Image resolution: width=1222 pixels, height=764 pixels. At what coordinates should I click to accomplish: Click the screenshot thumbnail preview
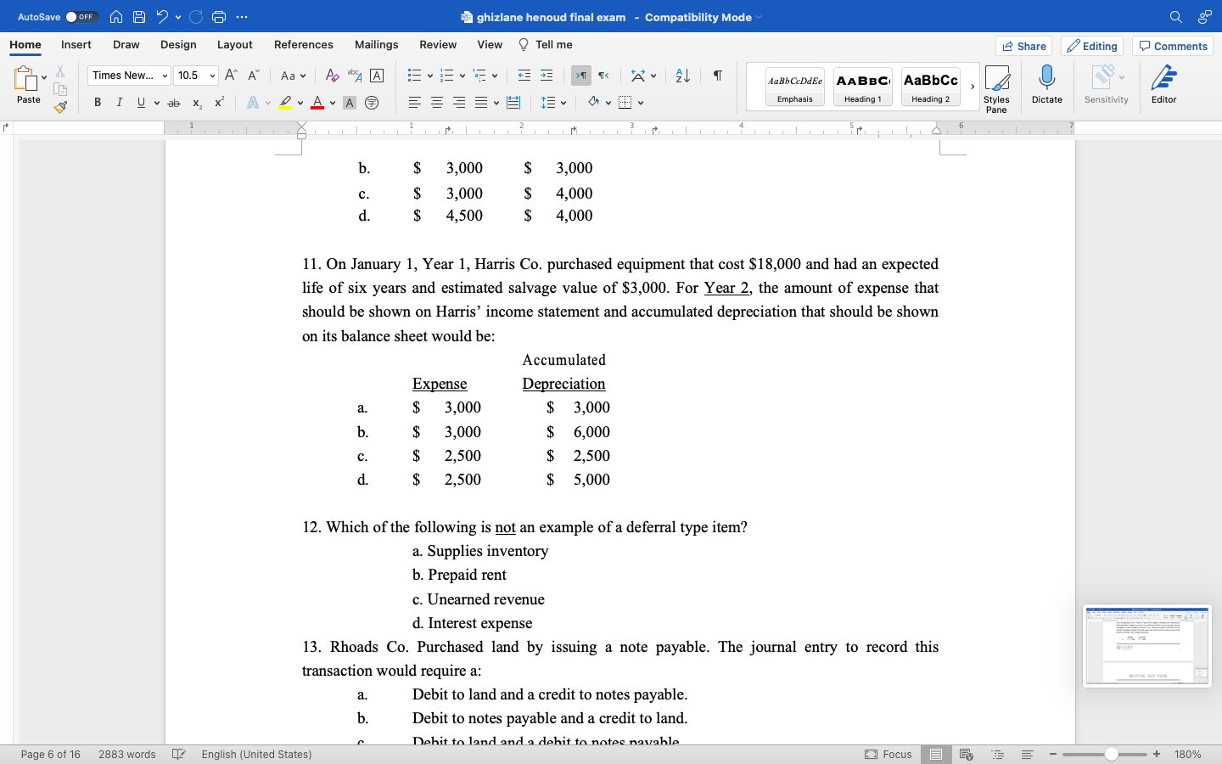tap(1147, 645)
